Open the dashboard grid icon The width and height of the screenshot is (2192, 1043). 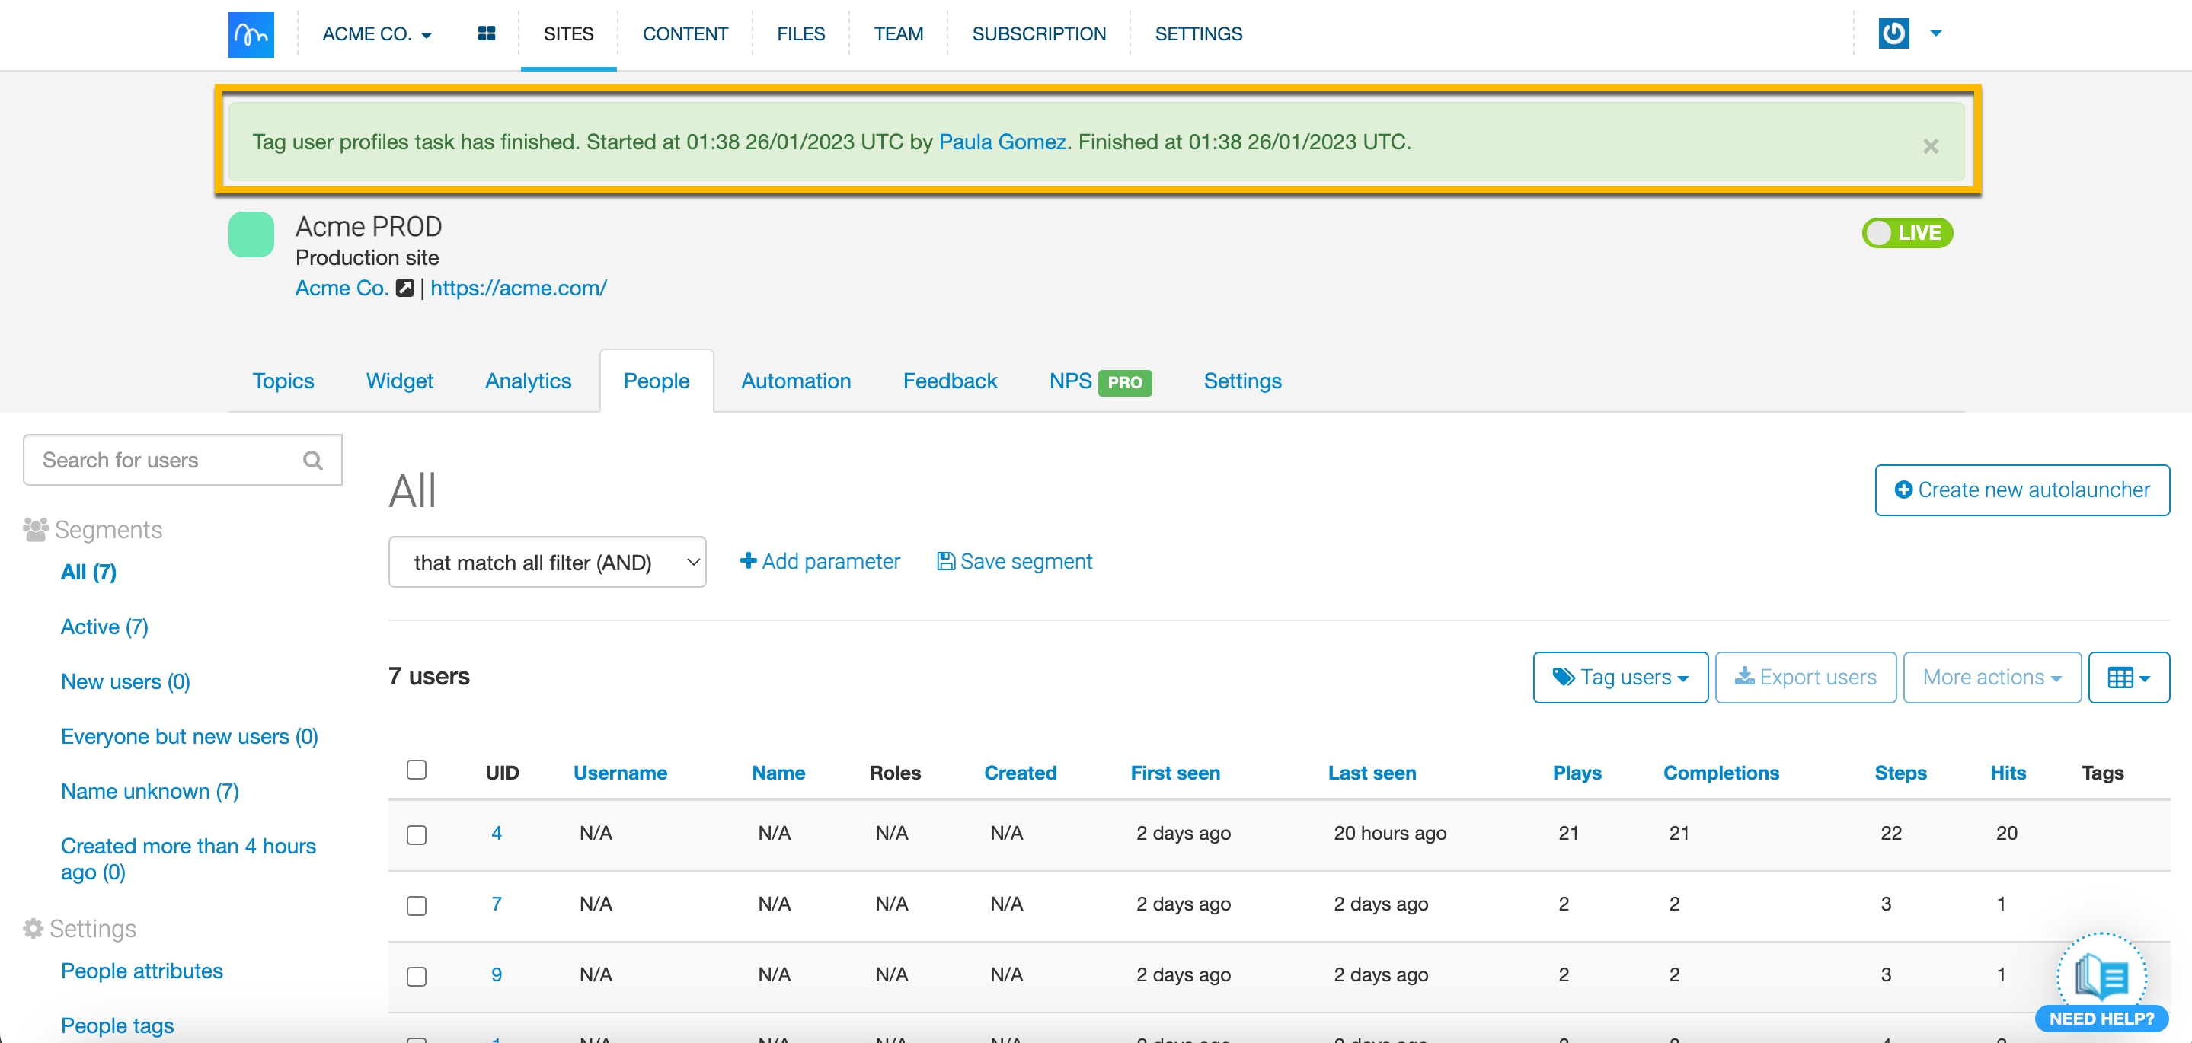487,34
